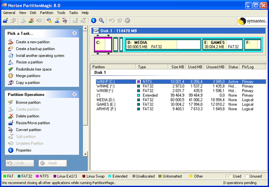Click the cyan Extended swatch in (*) row

[x=139, y=95]
